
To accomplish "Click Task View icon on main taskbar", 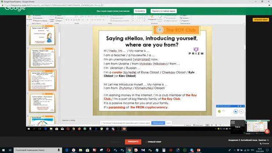I will tap(10, 150).
